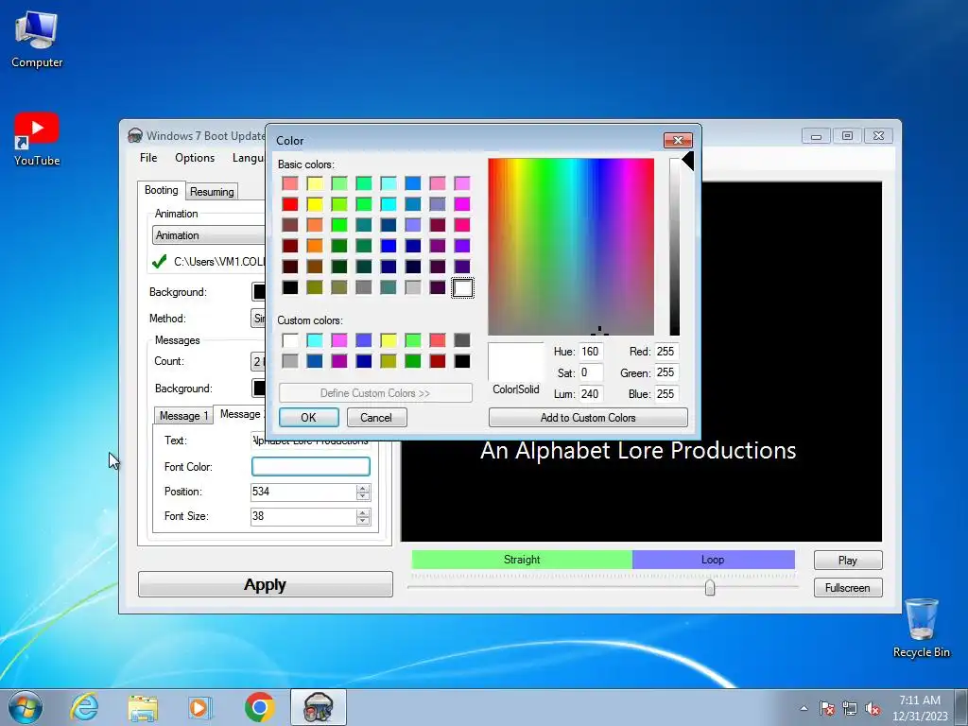The height and width of the screenshot is (726, 968).
Task: Close the Color dialog
Action: (x=677, y=140)
